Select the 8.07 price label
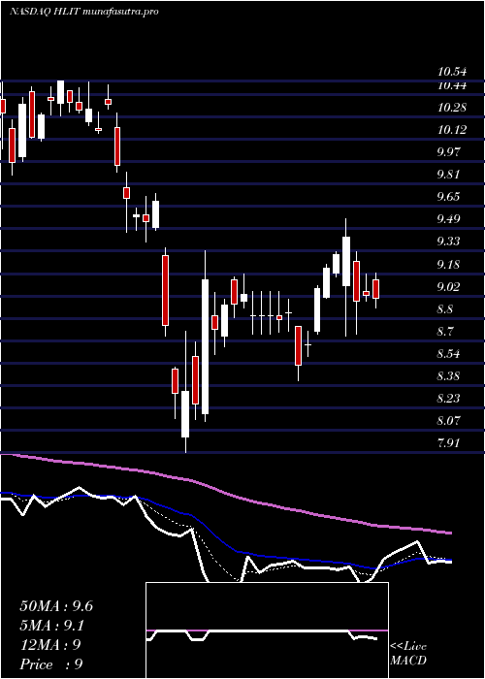The width and height of the screenshot is (485, 679). click(x=448, y=420)
